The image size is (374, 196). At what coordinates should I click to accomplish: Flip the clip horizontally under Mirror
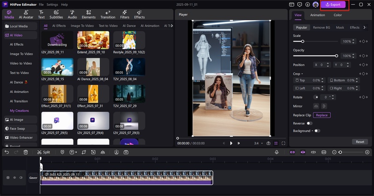tap(316, 106)
